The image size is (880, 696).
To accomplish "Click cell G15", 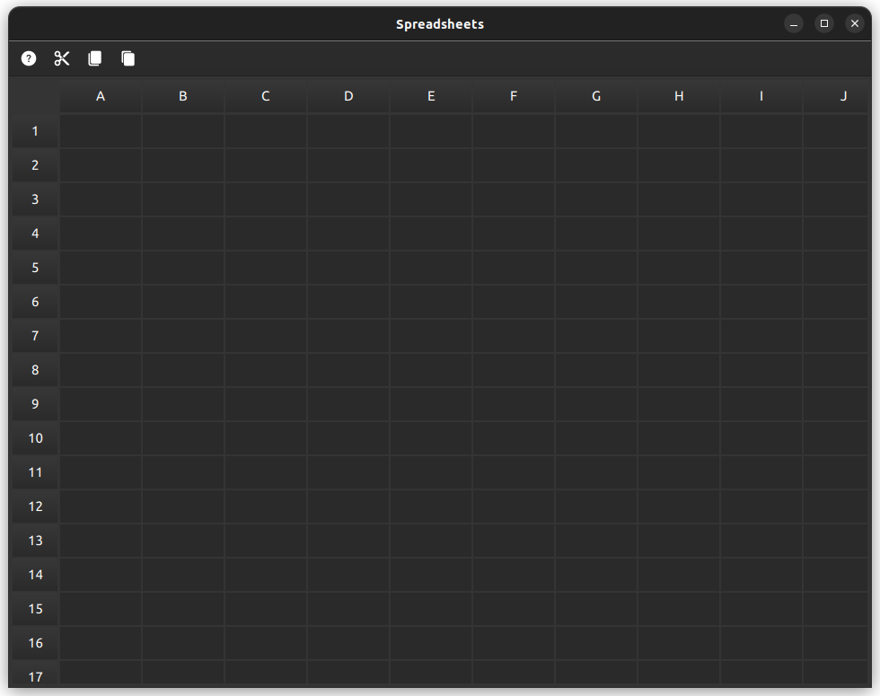I will [x=595, y=609].
